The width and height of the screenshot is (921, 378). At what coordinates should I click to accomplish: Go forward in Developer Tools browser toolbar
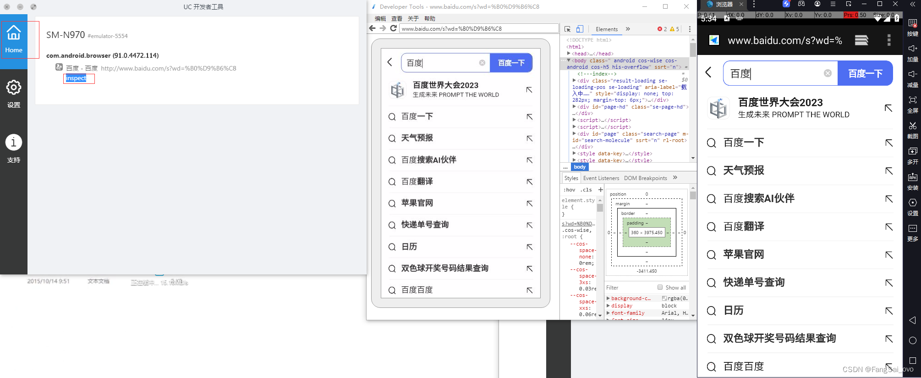coord(383,28)
